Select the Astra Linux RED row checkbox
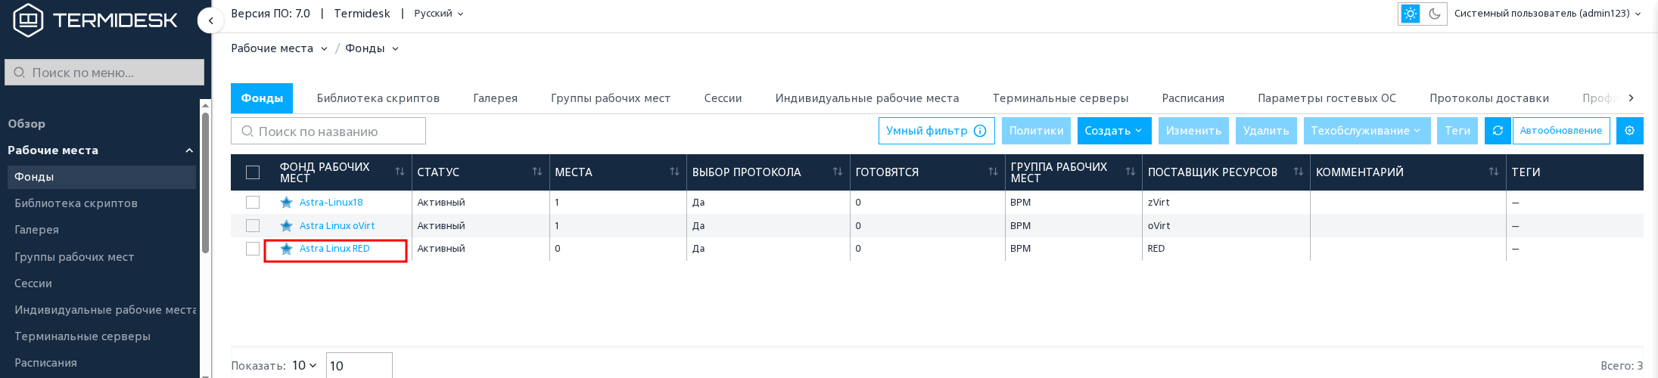This screenshot has height=378, width=1658. click(253, 249)
